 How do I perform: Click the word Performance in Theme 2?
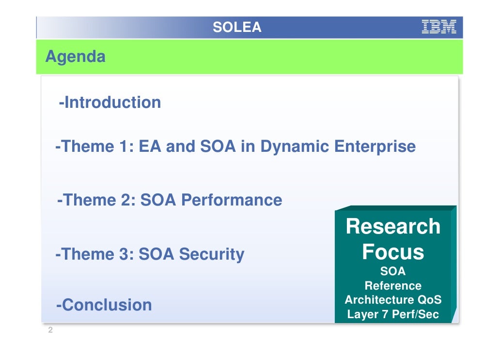point(232,200)
